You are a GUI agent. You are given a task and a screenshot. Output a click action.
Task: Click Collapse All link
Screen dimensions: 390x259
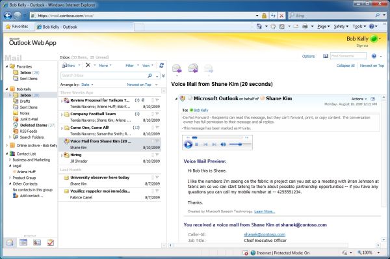click(345, 66)
